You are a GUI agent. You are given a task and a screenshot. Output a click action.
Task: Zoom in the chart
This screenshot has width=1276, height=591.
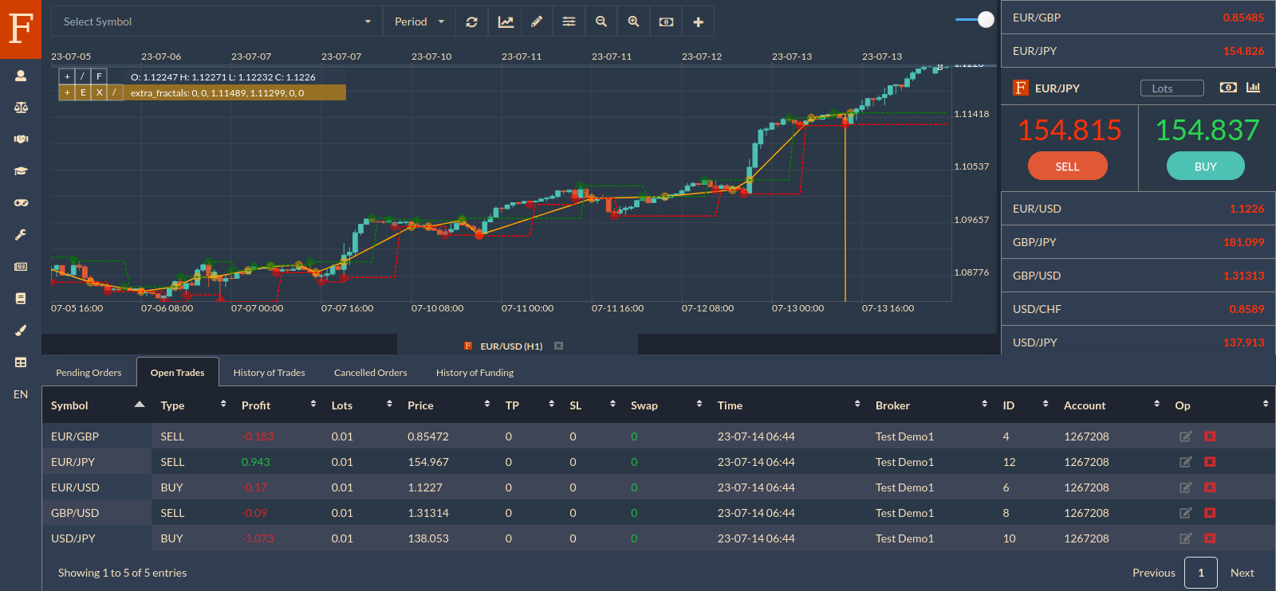click(x=633, y=22)
